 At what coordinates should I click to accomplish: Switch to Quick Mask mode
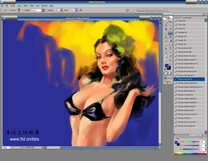170,74
